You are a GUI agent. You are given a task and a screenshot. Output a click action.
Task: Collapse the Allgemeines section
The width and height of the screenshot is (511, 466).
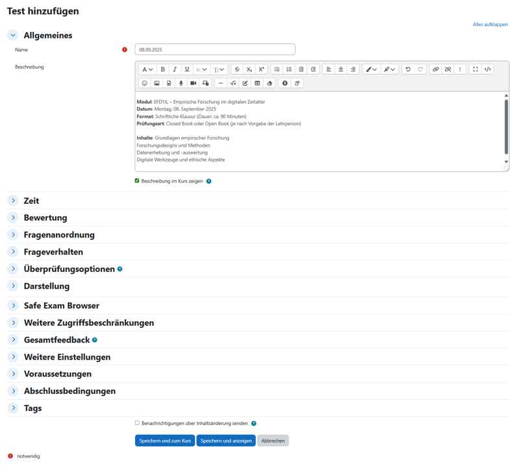[x=13, y=35]
